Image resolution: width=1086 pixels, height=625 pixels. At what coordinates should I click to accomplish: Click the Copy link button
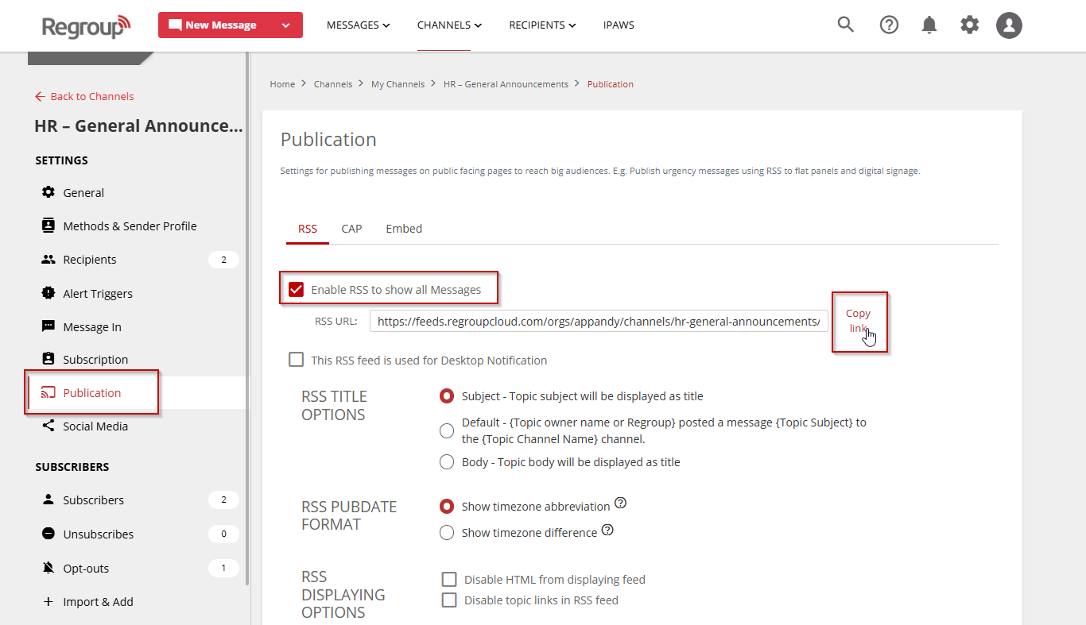click(x=859, y=321)
